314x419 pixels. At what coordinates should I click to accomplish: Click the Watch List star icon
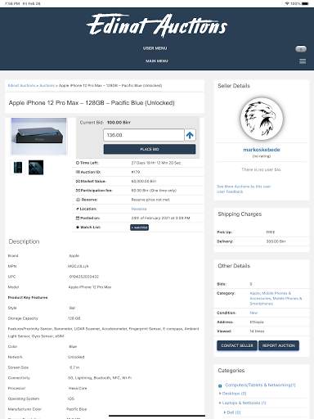[78, 228]
